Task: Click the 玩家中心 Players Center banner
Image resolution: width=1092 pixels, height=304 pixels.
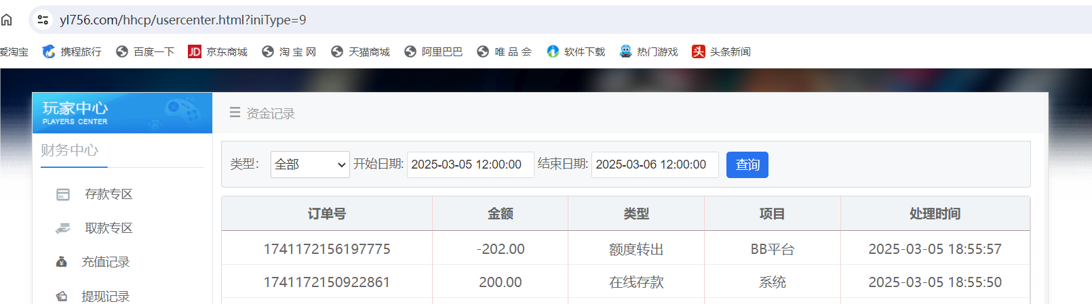Action: coord(122,113)
